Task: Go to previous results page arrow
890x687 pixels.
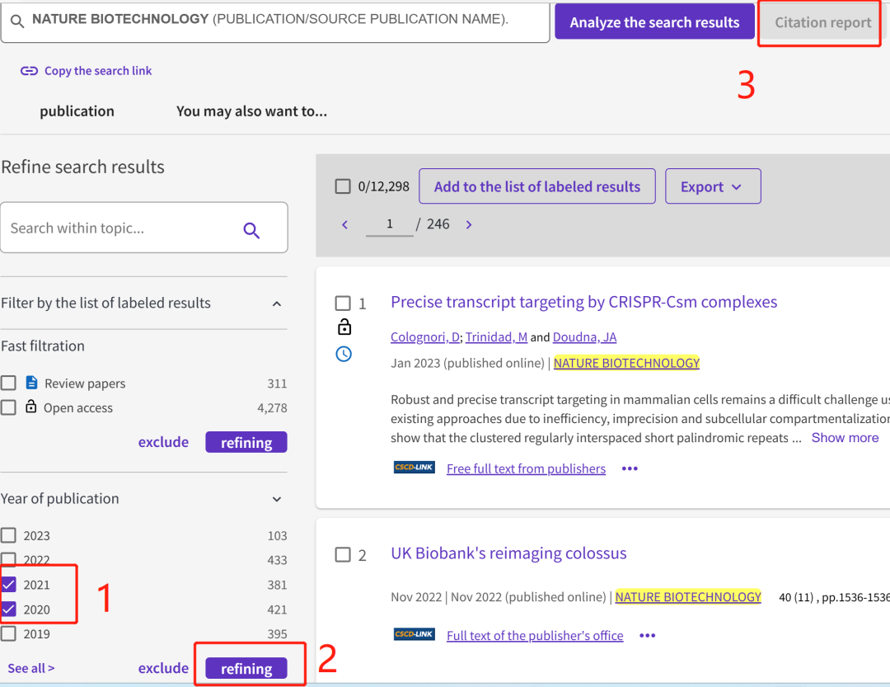Action: pyautogui.click(x=344, y=224)
